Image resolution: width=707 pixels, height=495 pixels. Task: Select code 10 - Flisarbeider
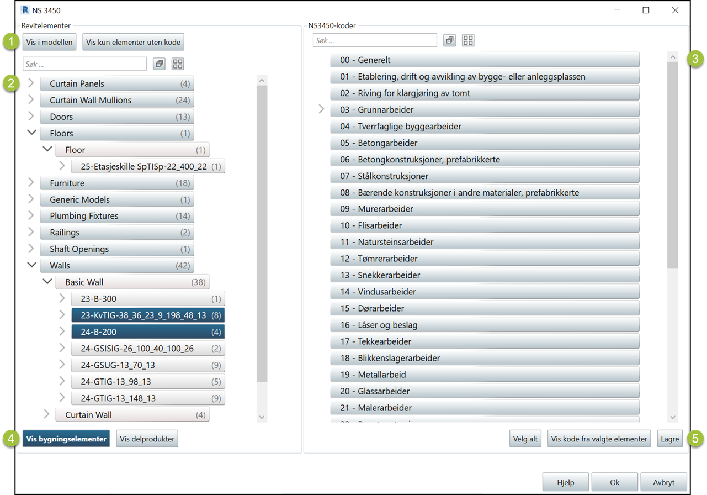485,225
